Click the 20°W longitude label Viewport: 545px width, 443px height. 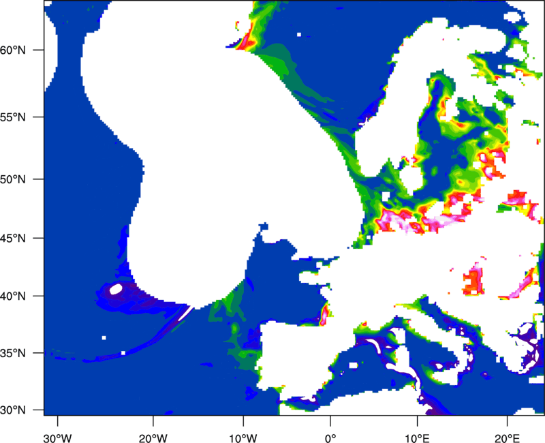[x=153, y=438]
